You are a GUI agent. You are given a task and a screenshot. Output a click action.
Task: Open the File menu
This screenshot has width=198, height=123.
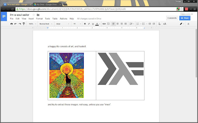click(x=12, y=18)
